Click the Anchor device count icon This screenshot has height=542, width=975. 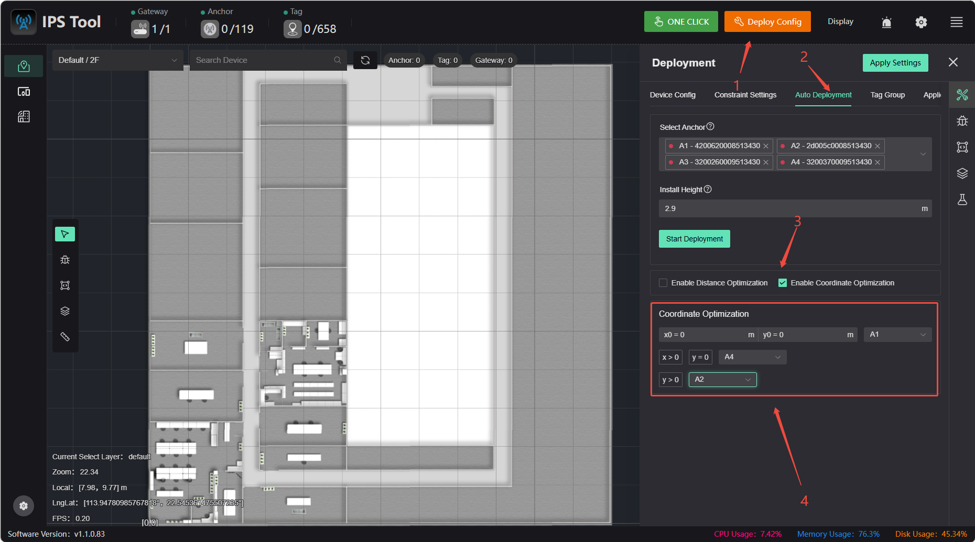point(210,29)
